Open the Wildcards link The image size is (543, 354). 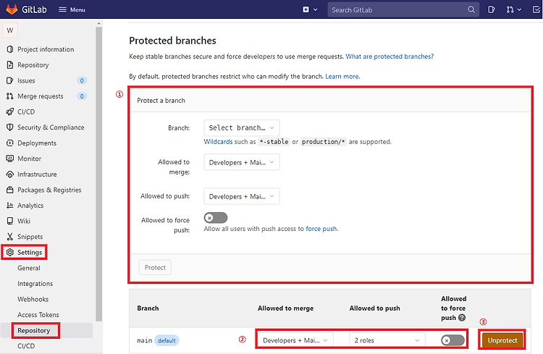point(218,141)
